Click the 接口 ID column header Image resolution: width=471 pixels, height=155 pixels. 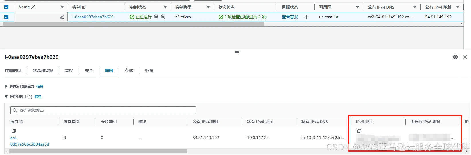(x=17, y=122)
